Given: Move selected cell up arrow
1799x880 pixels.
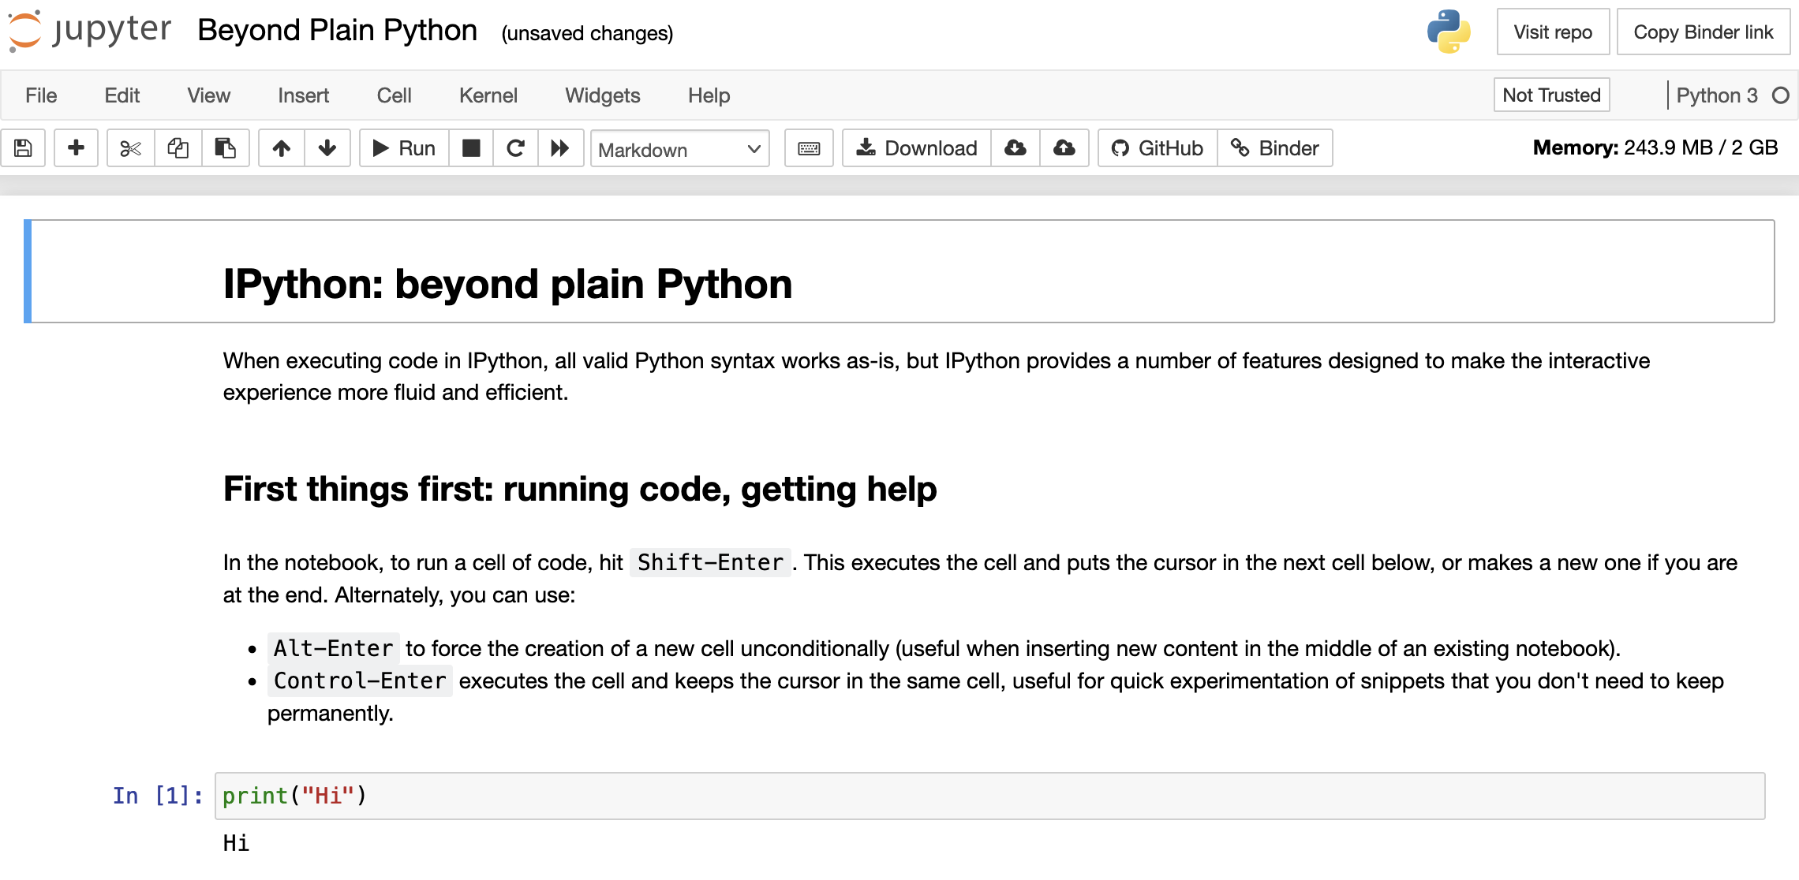Looking at the screenshot, I should (282, 148).
